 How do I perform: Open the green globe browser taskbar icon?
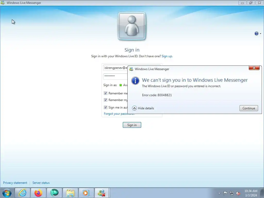[x=54, y=193]
